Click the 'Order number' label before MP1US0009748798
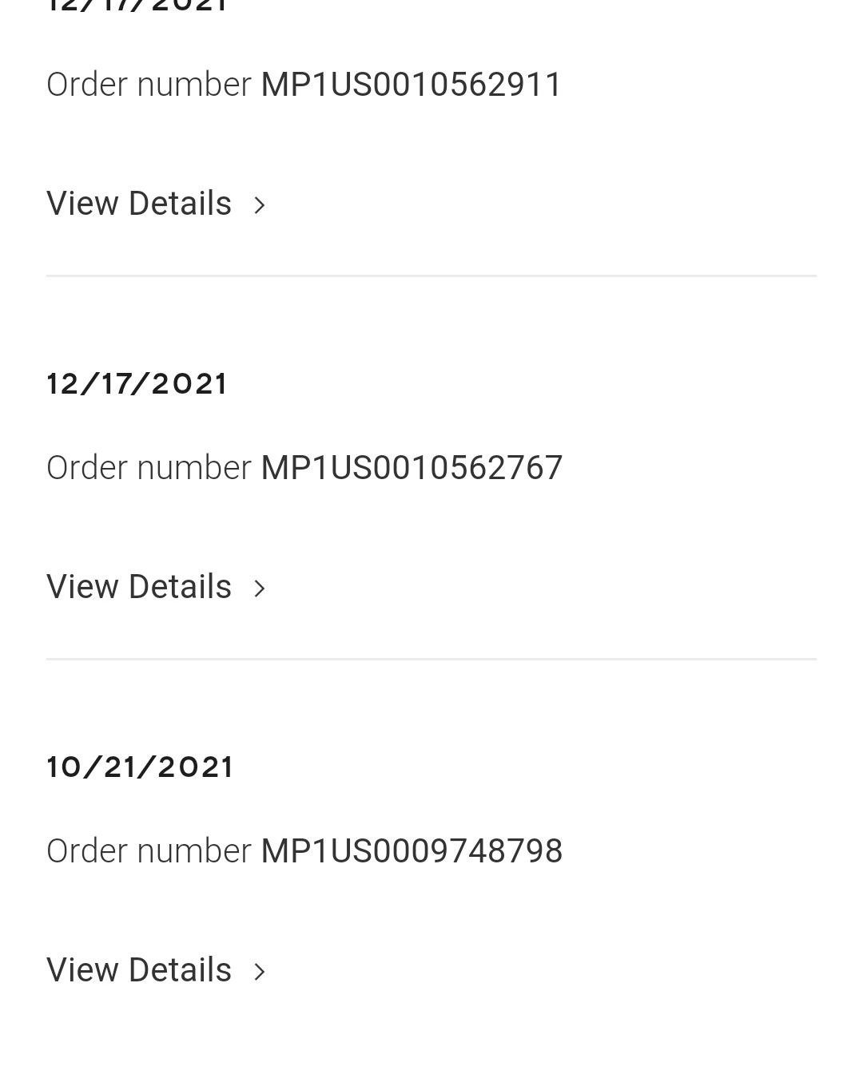Viewport: 863px width, 1078px height. point(149,851)
